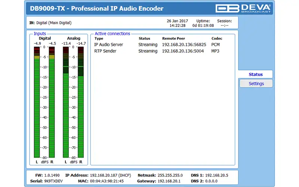Click the Status column header
The height and width of the screenshot is (187, 299).
tap(144, 39)
